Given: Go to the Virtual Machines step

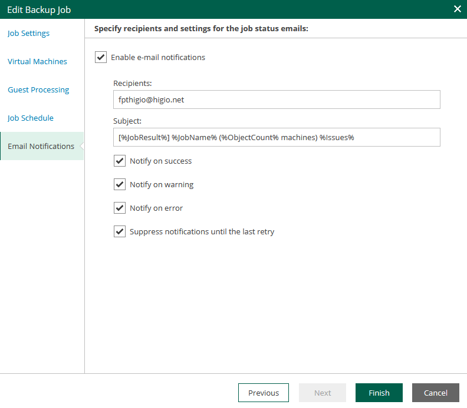Looking at the screenshot, I should pos(37,62).
